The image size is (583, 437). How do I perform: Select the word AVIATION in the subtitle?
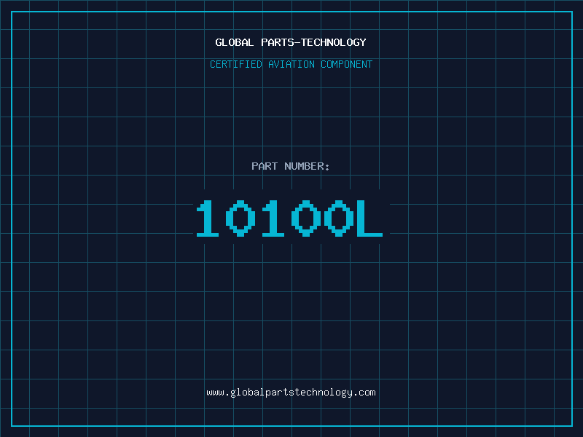(x=291, y=64)
